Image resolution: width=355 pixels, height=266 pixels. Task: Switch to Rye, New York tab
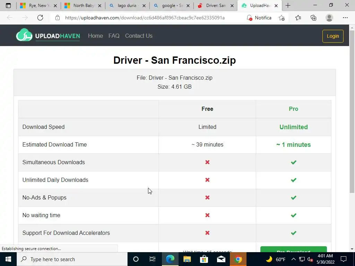[38, 6]
